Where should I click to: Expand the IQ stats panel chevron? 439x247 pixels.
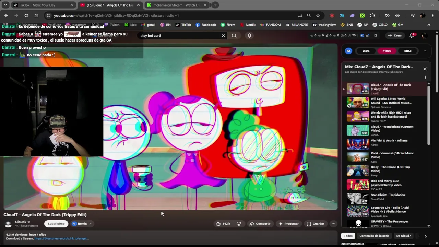coord(425,51)
